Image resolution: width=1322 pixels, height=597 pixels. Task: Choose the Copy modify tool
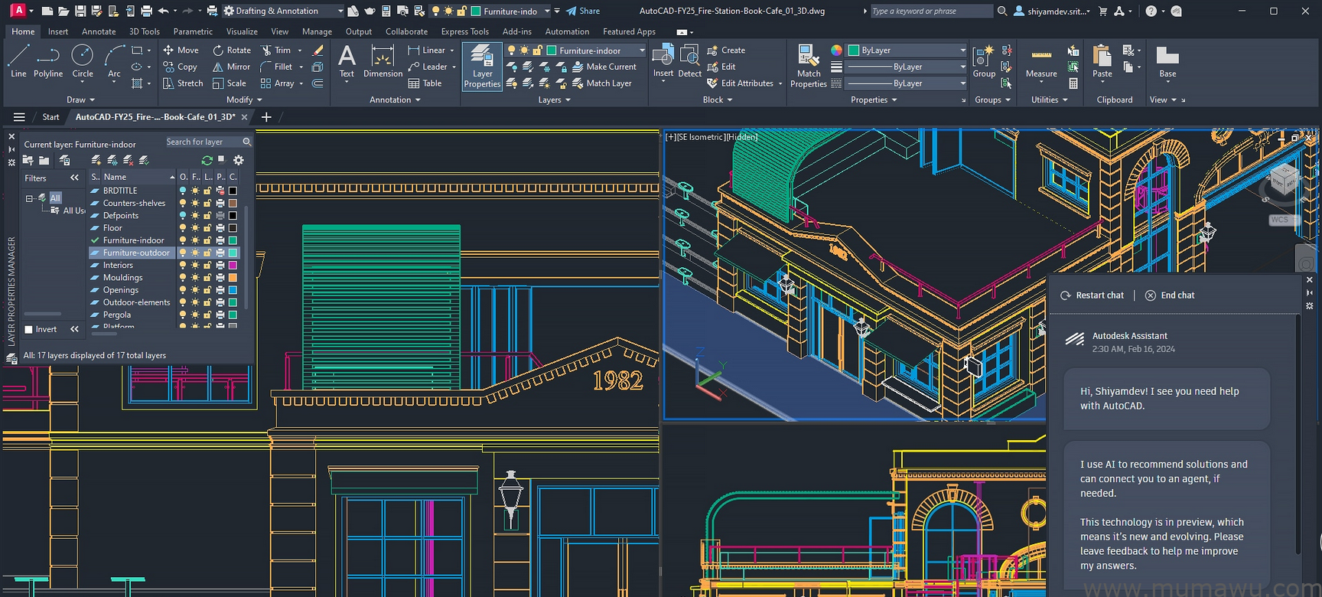(181, 67)
